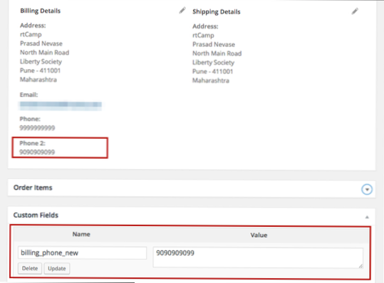Focus the custom field value textarea 9090909099
Image resolution: width=384 pixels, height=283 pixels.
click(258, 257)
